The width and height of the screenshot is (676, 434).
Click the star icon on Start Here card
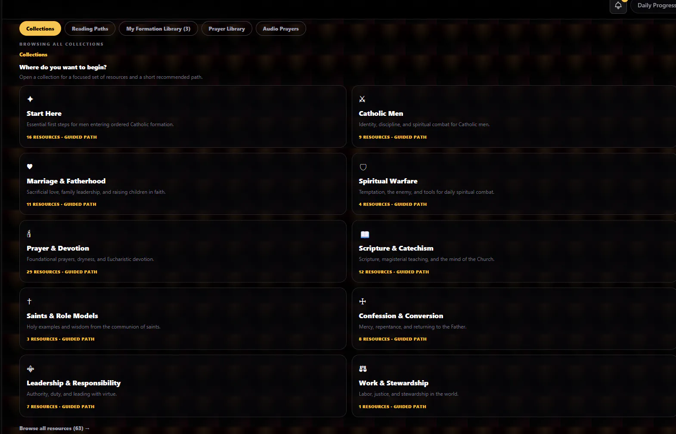30,99
